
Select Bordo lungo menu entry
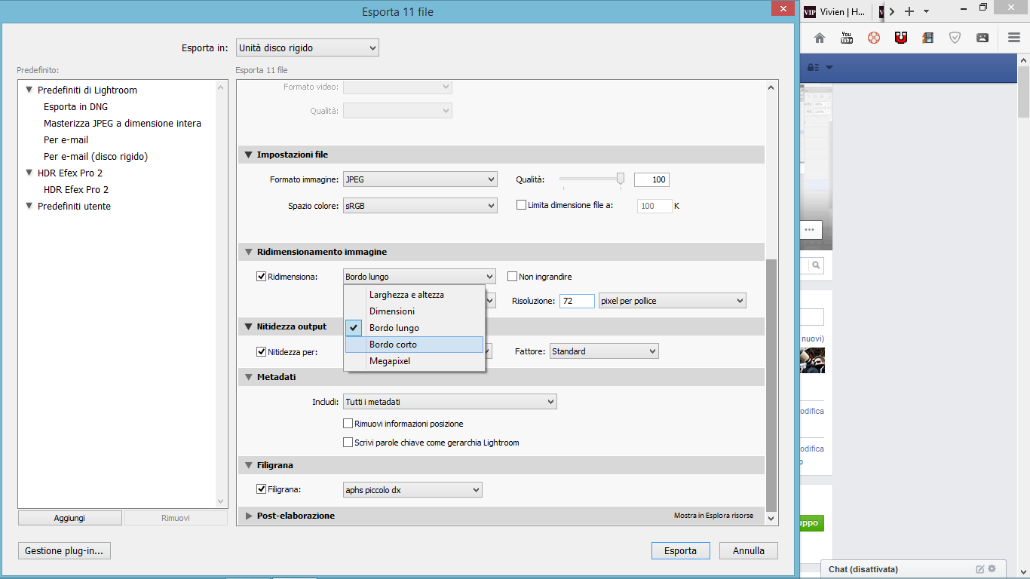pos(414,328)
